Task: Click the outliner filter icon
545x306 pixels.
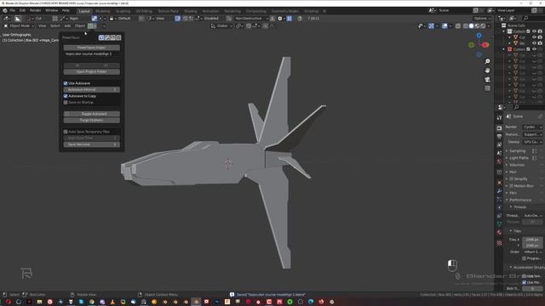Action: point(513,18)
